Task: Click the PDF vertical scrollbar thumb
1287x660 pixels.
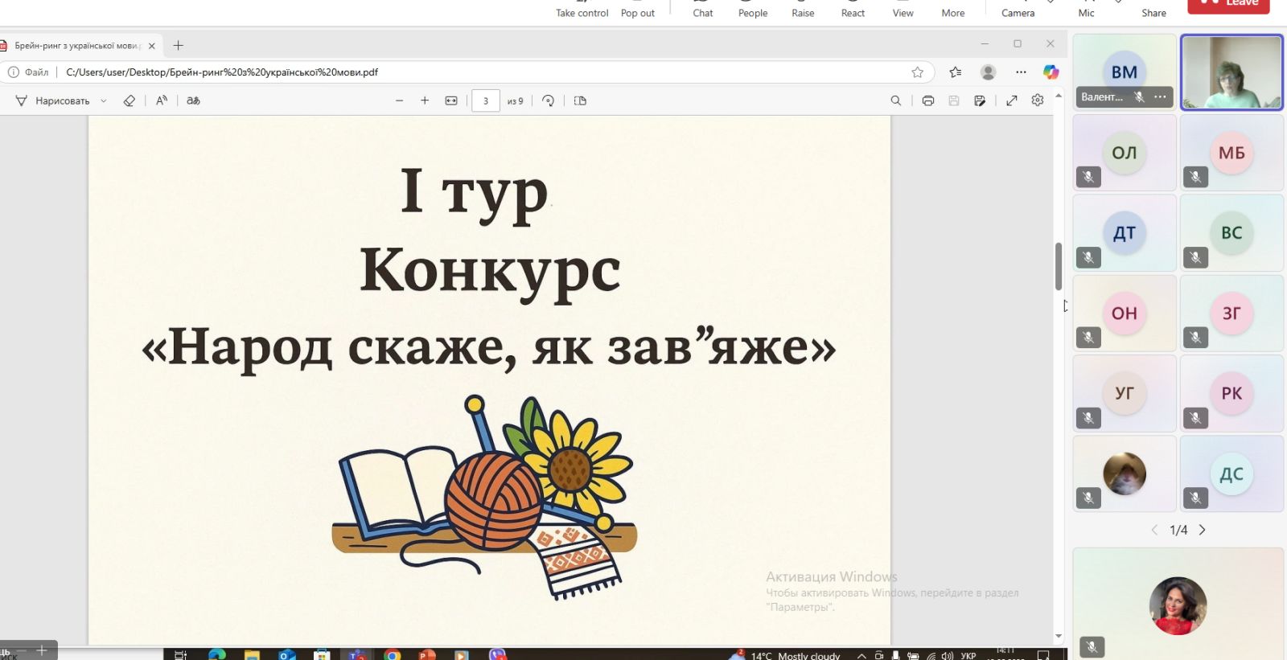Action: pos(1059,266)
